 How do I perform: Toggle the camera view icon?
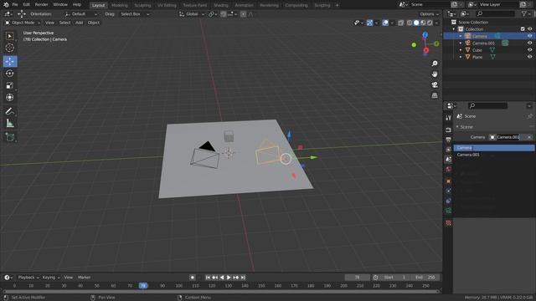point(435,84)
